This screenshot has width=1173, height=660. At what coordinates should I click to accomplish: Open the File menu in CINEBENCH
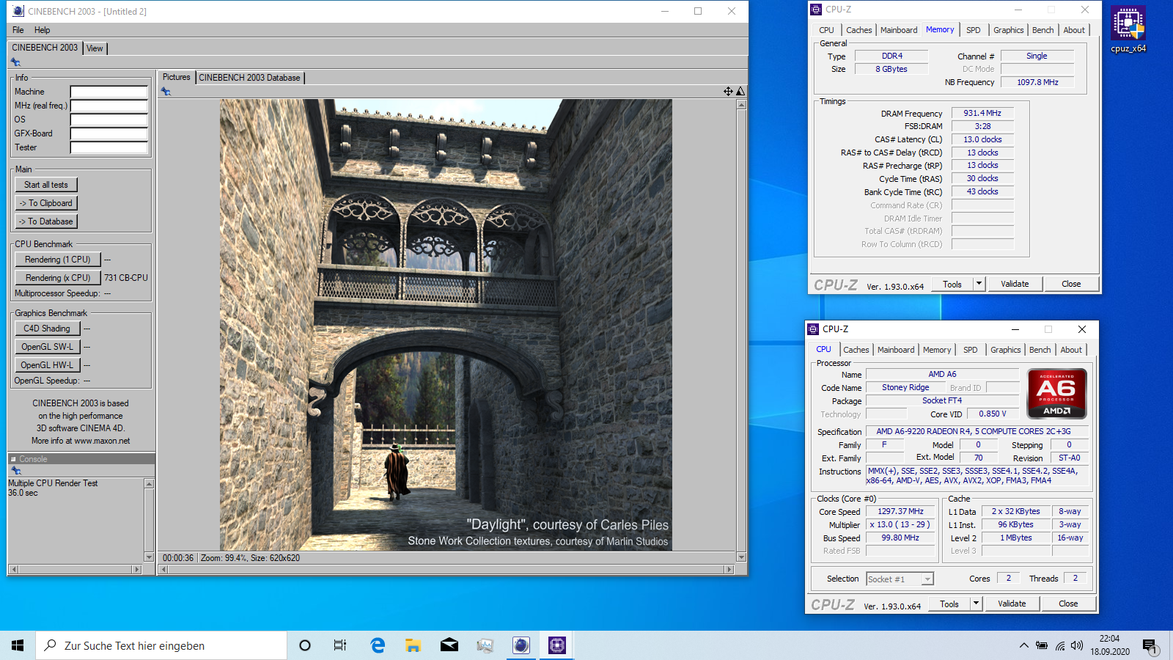18,30
